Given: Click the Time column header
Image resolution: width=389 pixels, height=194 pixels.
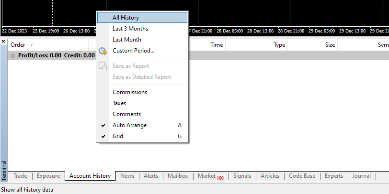Looking at the screenshot, I should pyautogui.click(x=217, y=45).
